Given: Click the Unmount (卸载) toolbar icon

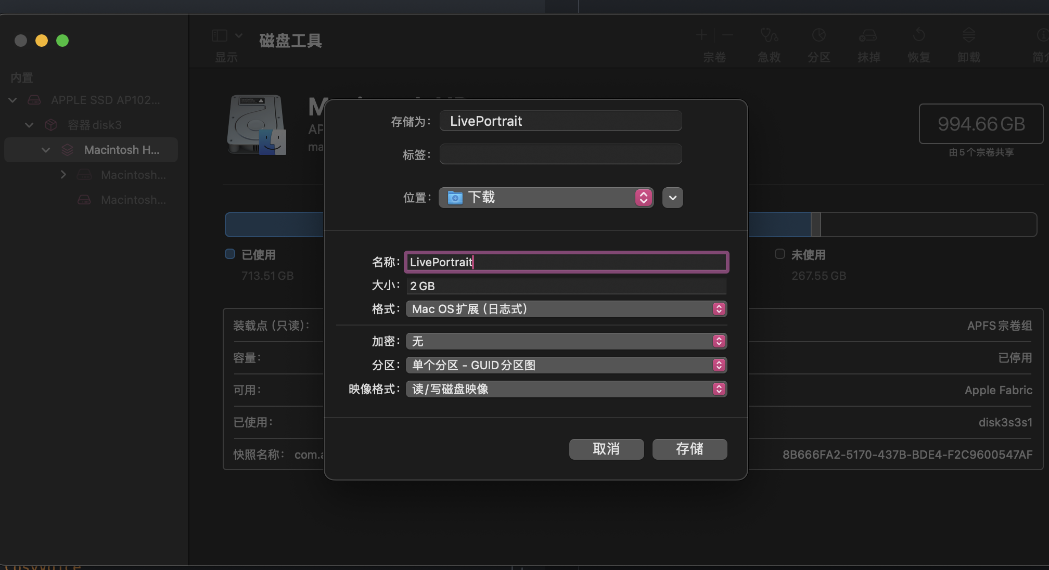Looking at the screenshot, I should 968,35.
